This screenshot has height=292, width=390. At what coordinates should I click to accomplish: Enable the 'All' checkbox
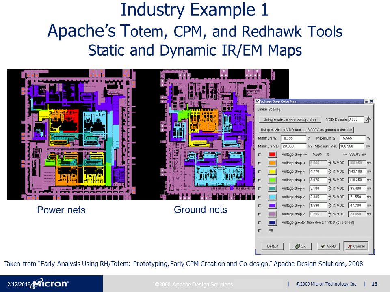[260, 230]
